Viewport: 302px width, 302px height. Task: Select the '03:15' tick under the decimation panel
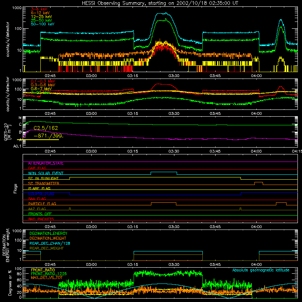[x=133, y=265]
